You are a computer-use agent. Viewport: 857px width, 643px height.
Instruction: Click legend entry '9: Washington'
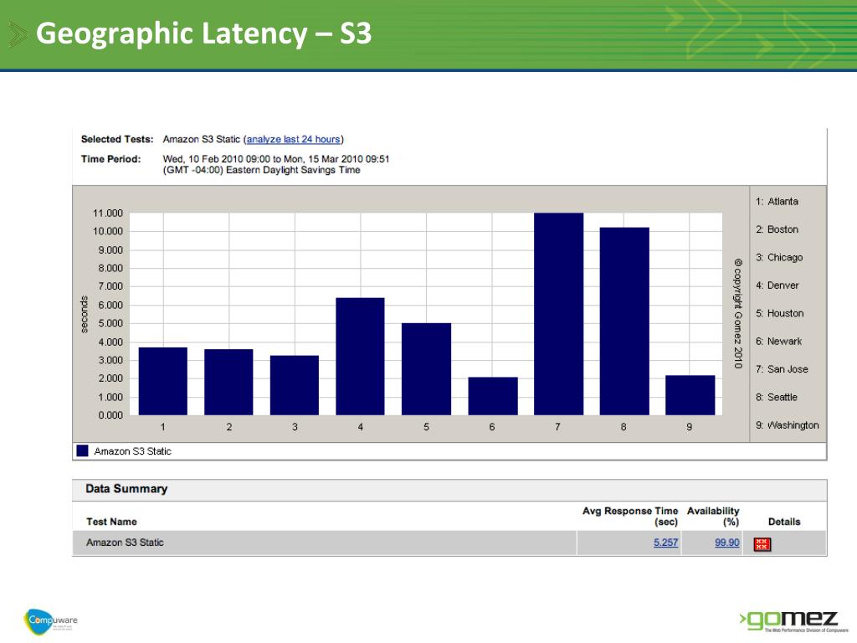[x=787, y=424]
